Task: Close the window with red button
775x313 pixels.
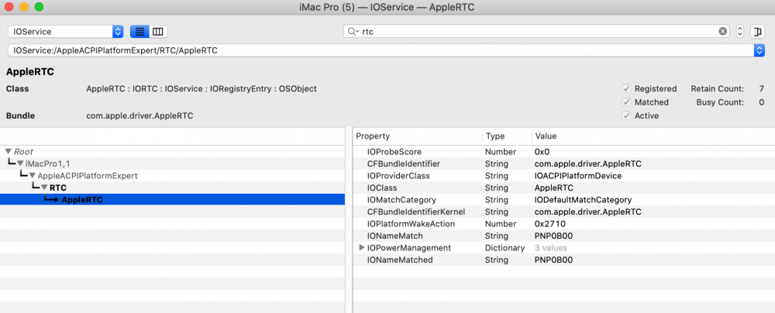Action: point(9,8)
